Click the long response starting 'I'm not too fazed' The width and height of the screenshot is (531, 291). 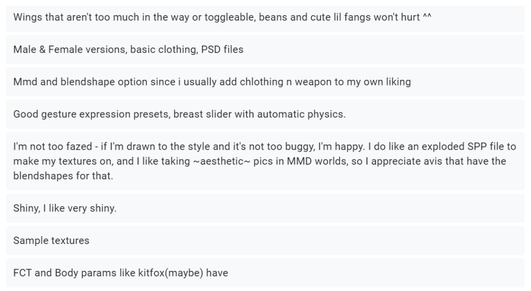tap(259, 161)
